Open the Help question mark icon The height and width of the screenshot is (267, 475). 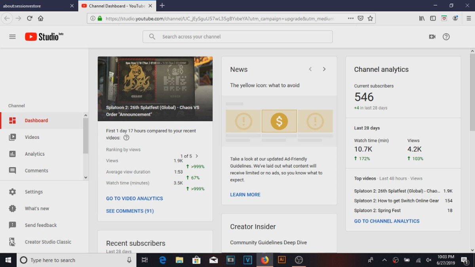click(446, 37)
